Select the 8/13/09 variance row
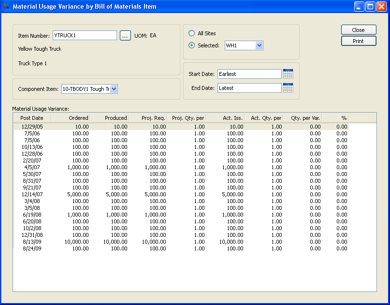Image resolution: width=390 pixels, height=305 pixels. tap(32, 242)
